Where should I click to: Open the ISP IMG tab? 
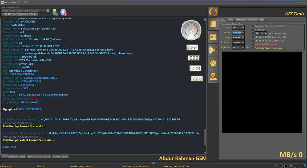[x=56, y=157]
